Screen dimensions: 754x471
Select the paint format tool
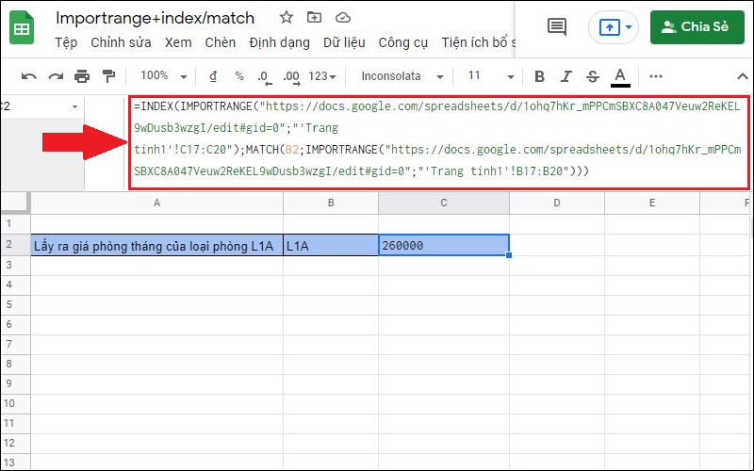point(109,76)
